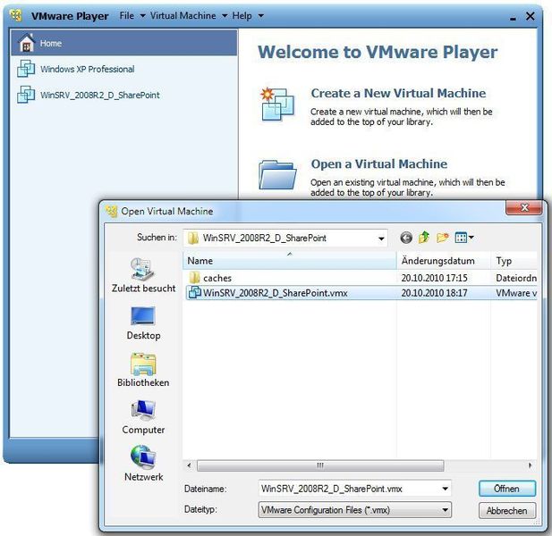This screenshot has height=536, width=552.
Task: Click the caches folder icon
Action: [194, 278]
